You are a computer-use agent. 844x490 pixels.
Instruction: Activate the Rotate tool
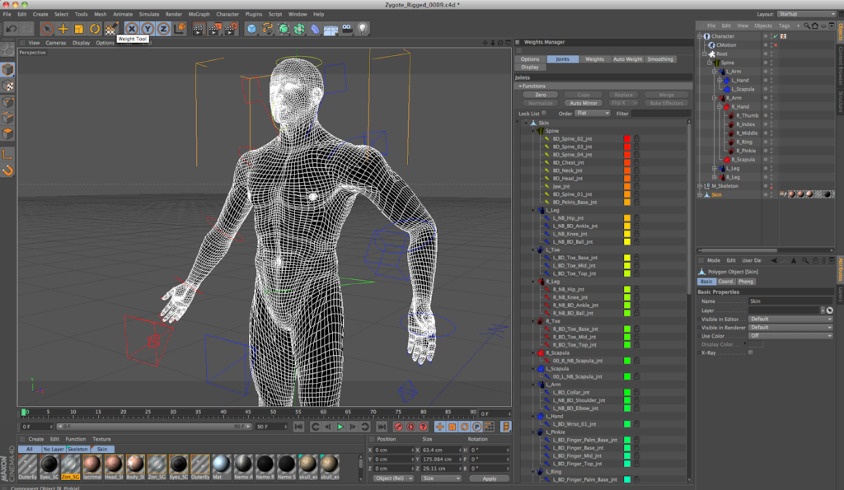click(x=95, y=29)
